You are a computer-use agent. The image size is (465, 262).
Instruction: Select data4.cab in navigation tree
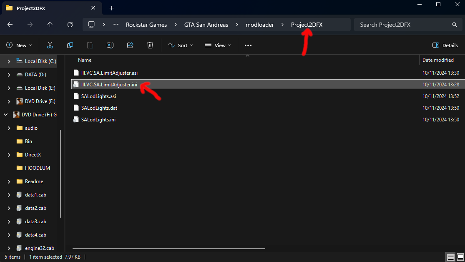pyautogui.click(x=35, y=235)
